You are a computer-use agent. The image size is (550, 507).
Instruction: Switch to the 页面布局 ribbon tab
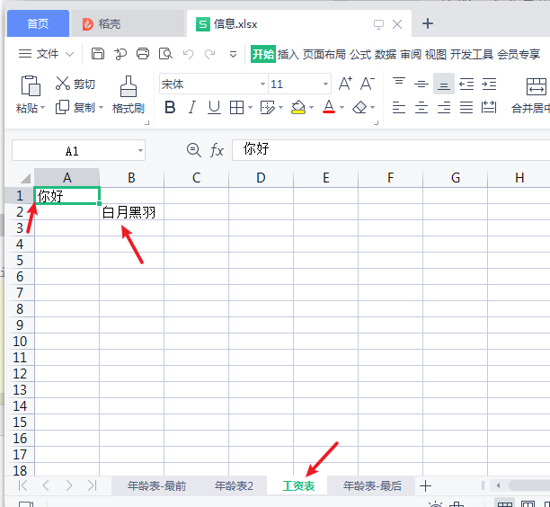324,54
